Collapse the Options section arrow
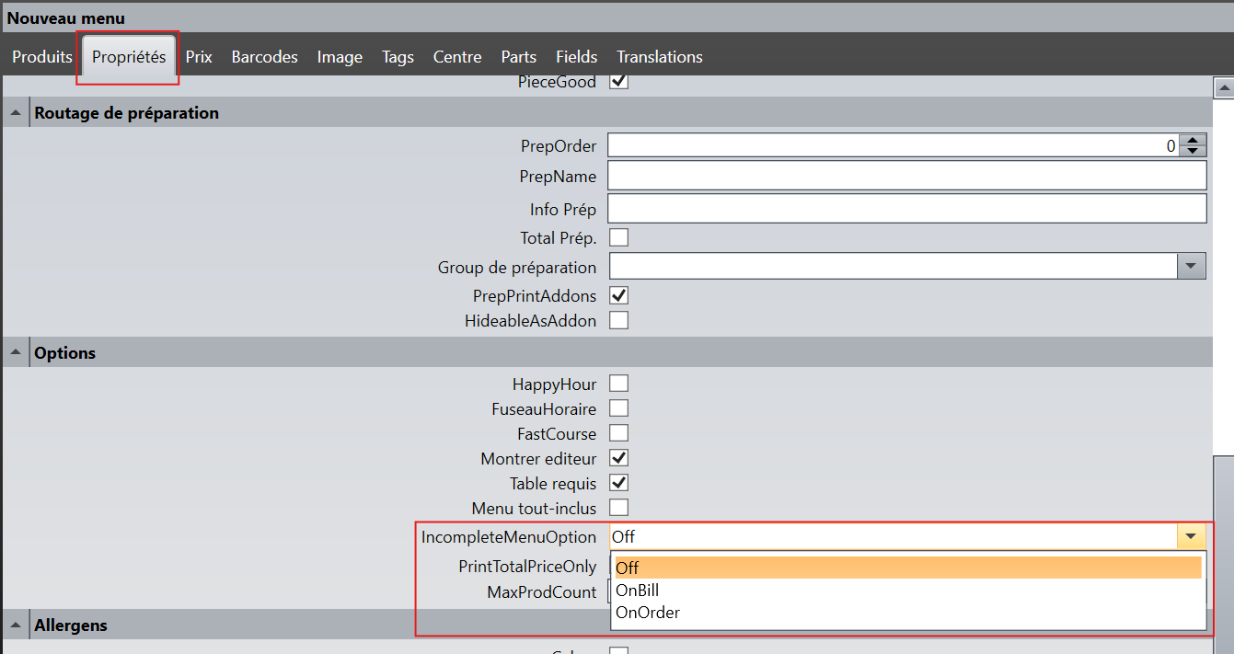The height and width of the screenshot is (654, 1234). click(x=16, y=353)
